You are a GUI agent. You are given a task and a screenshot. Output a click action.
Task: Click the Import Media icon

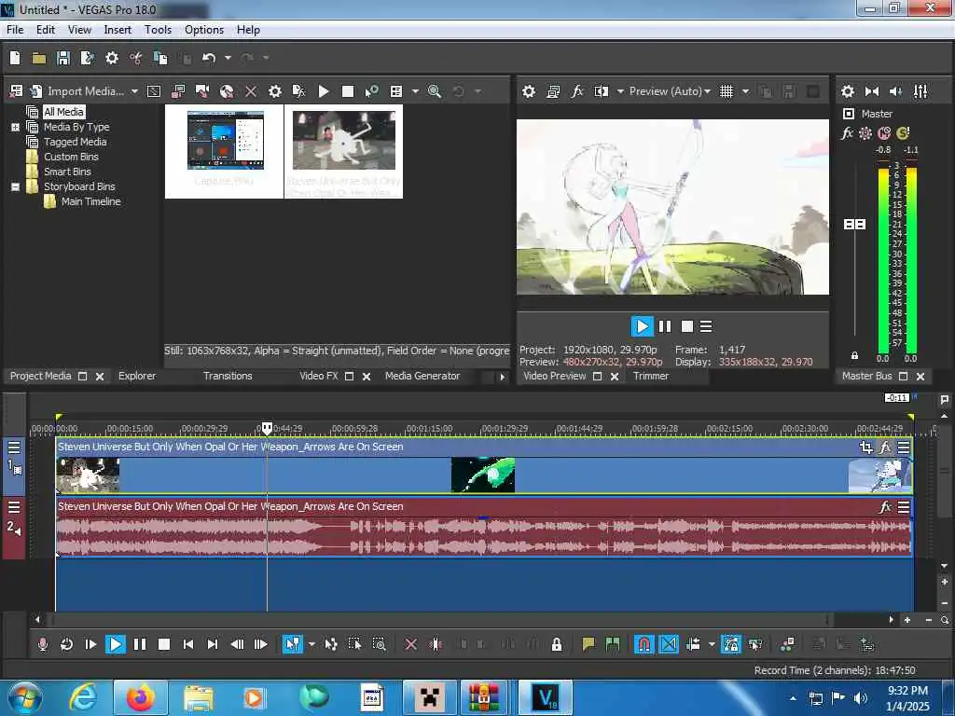pos(36,91)
